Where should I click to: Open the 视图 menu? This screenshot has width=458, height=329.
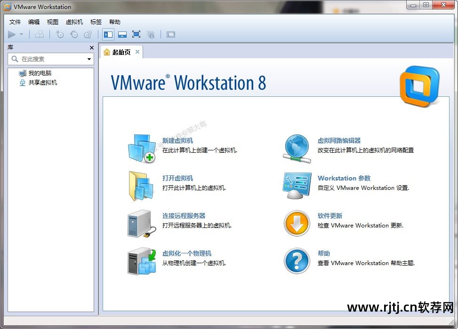[53, 22]
